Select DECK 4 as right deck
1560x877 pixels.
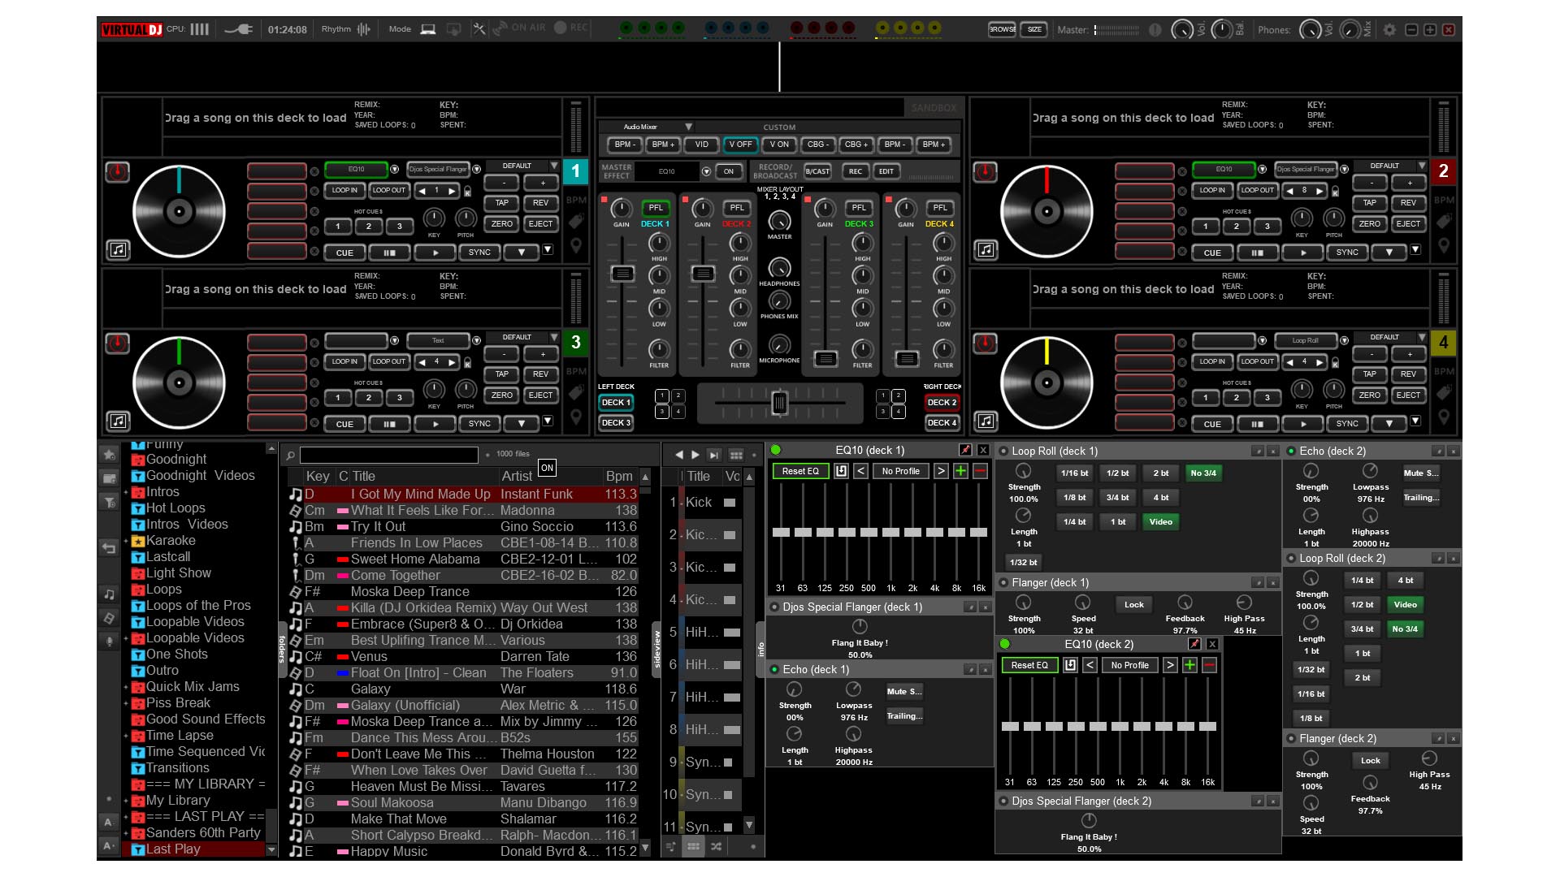tap(942, 423)
